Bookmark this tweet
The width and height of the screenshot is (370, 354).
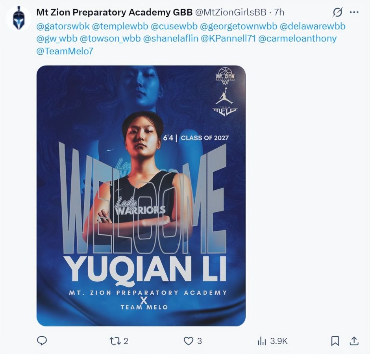click(x=335, y=341)
